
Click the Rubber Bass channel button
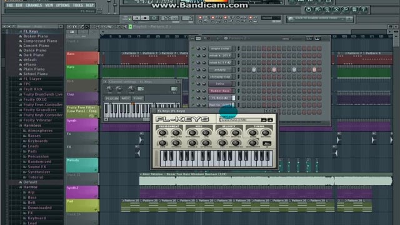click(220, 91)
